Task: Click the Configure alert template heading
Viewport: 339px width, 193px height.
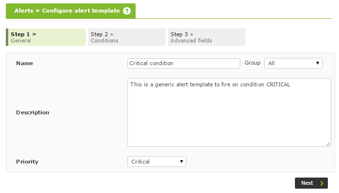Action: (81, 11)
